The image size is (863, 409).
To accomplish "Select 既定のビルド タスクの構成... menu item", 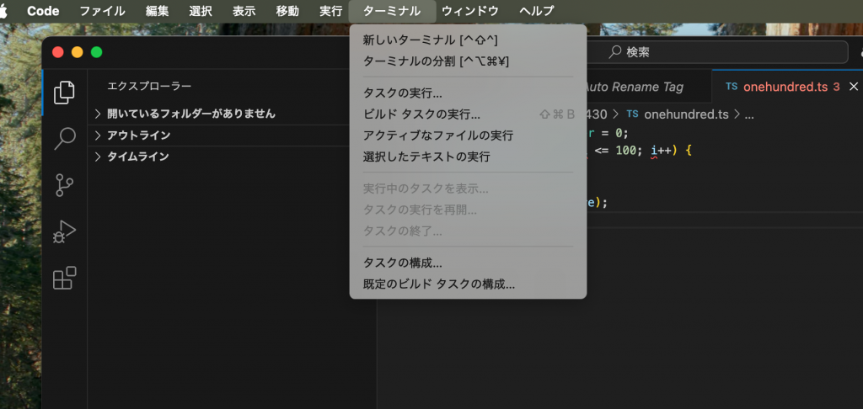I will pos(468,284).
